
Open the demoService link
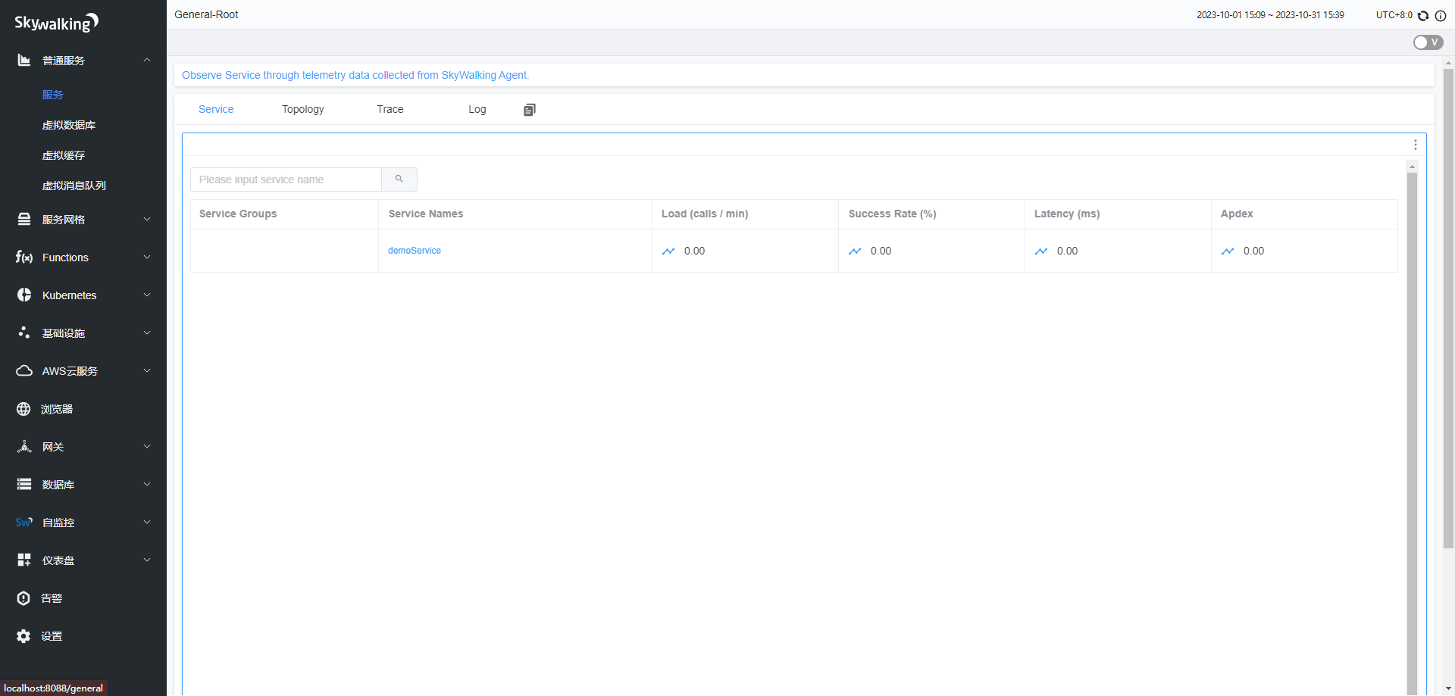(415, 251)
